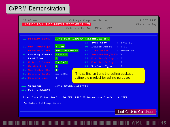The image size is (170, 127).
Task: Select the Vendor Pack field value
Action: [x=56, y=66]
